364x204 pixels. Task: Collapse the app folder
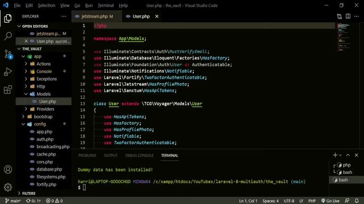click(x=43, y=56)
